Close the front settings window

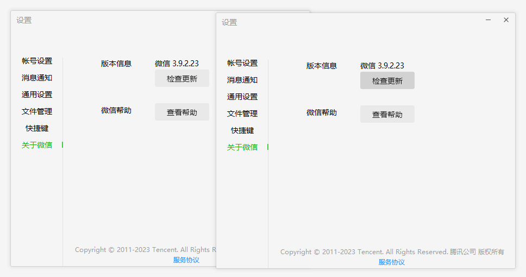pos(506,20)
